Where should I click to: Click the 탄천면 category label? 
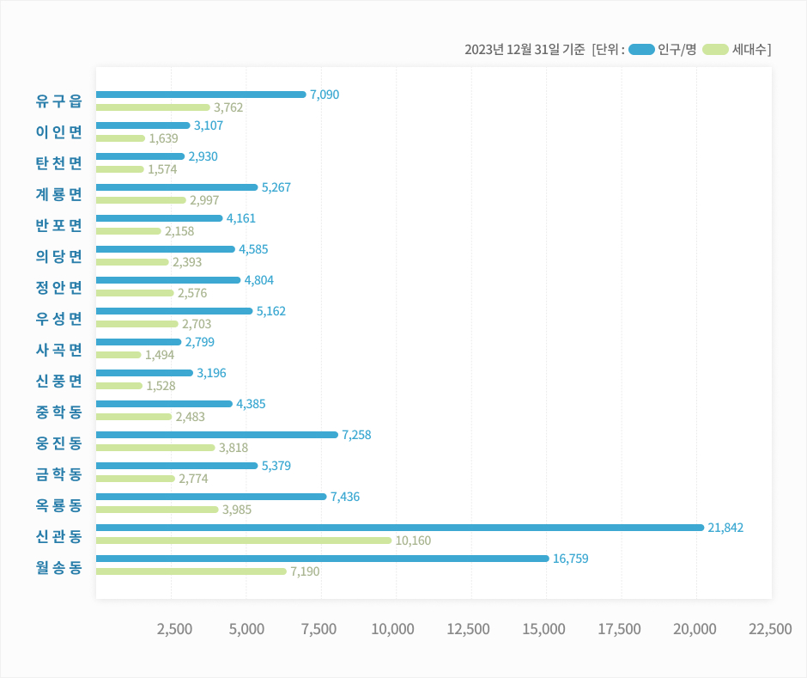59,163
